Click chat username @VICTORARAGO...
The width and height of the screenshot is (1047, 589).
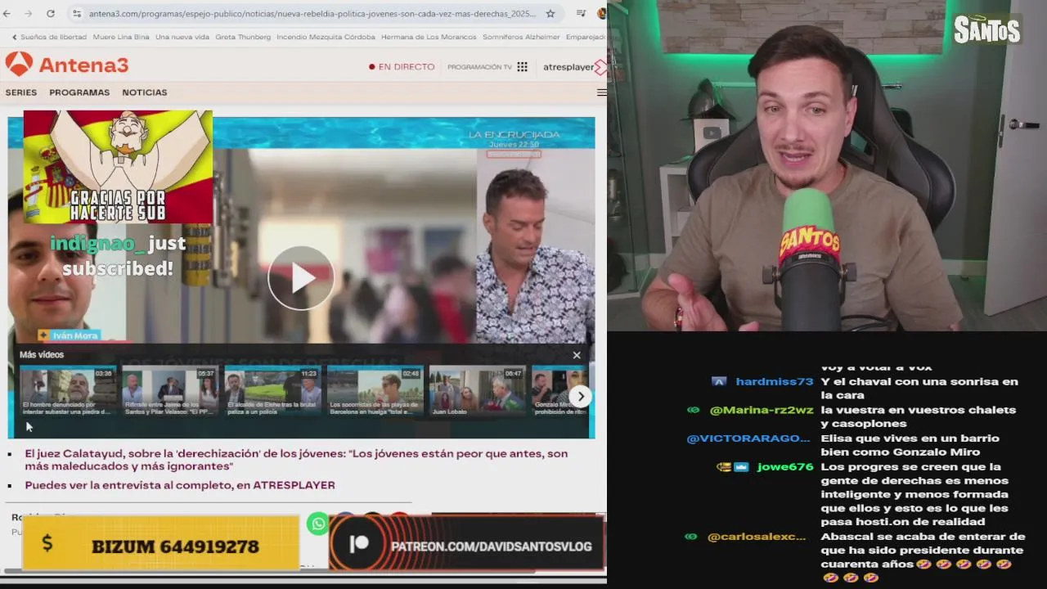point(748,438)
